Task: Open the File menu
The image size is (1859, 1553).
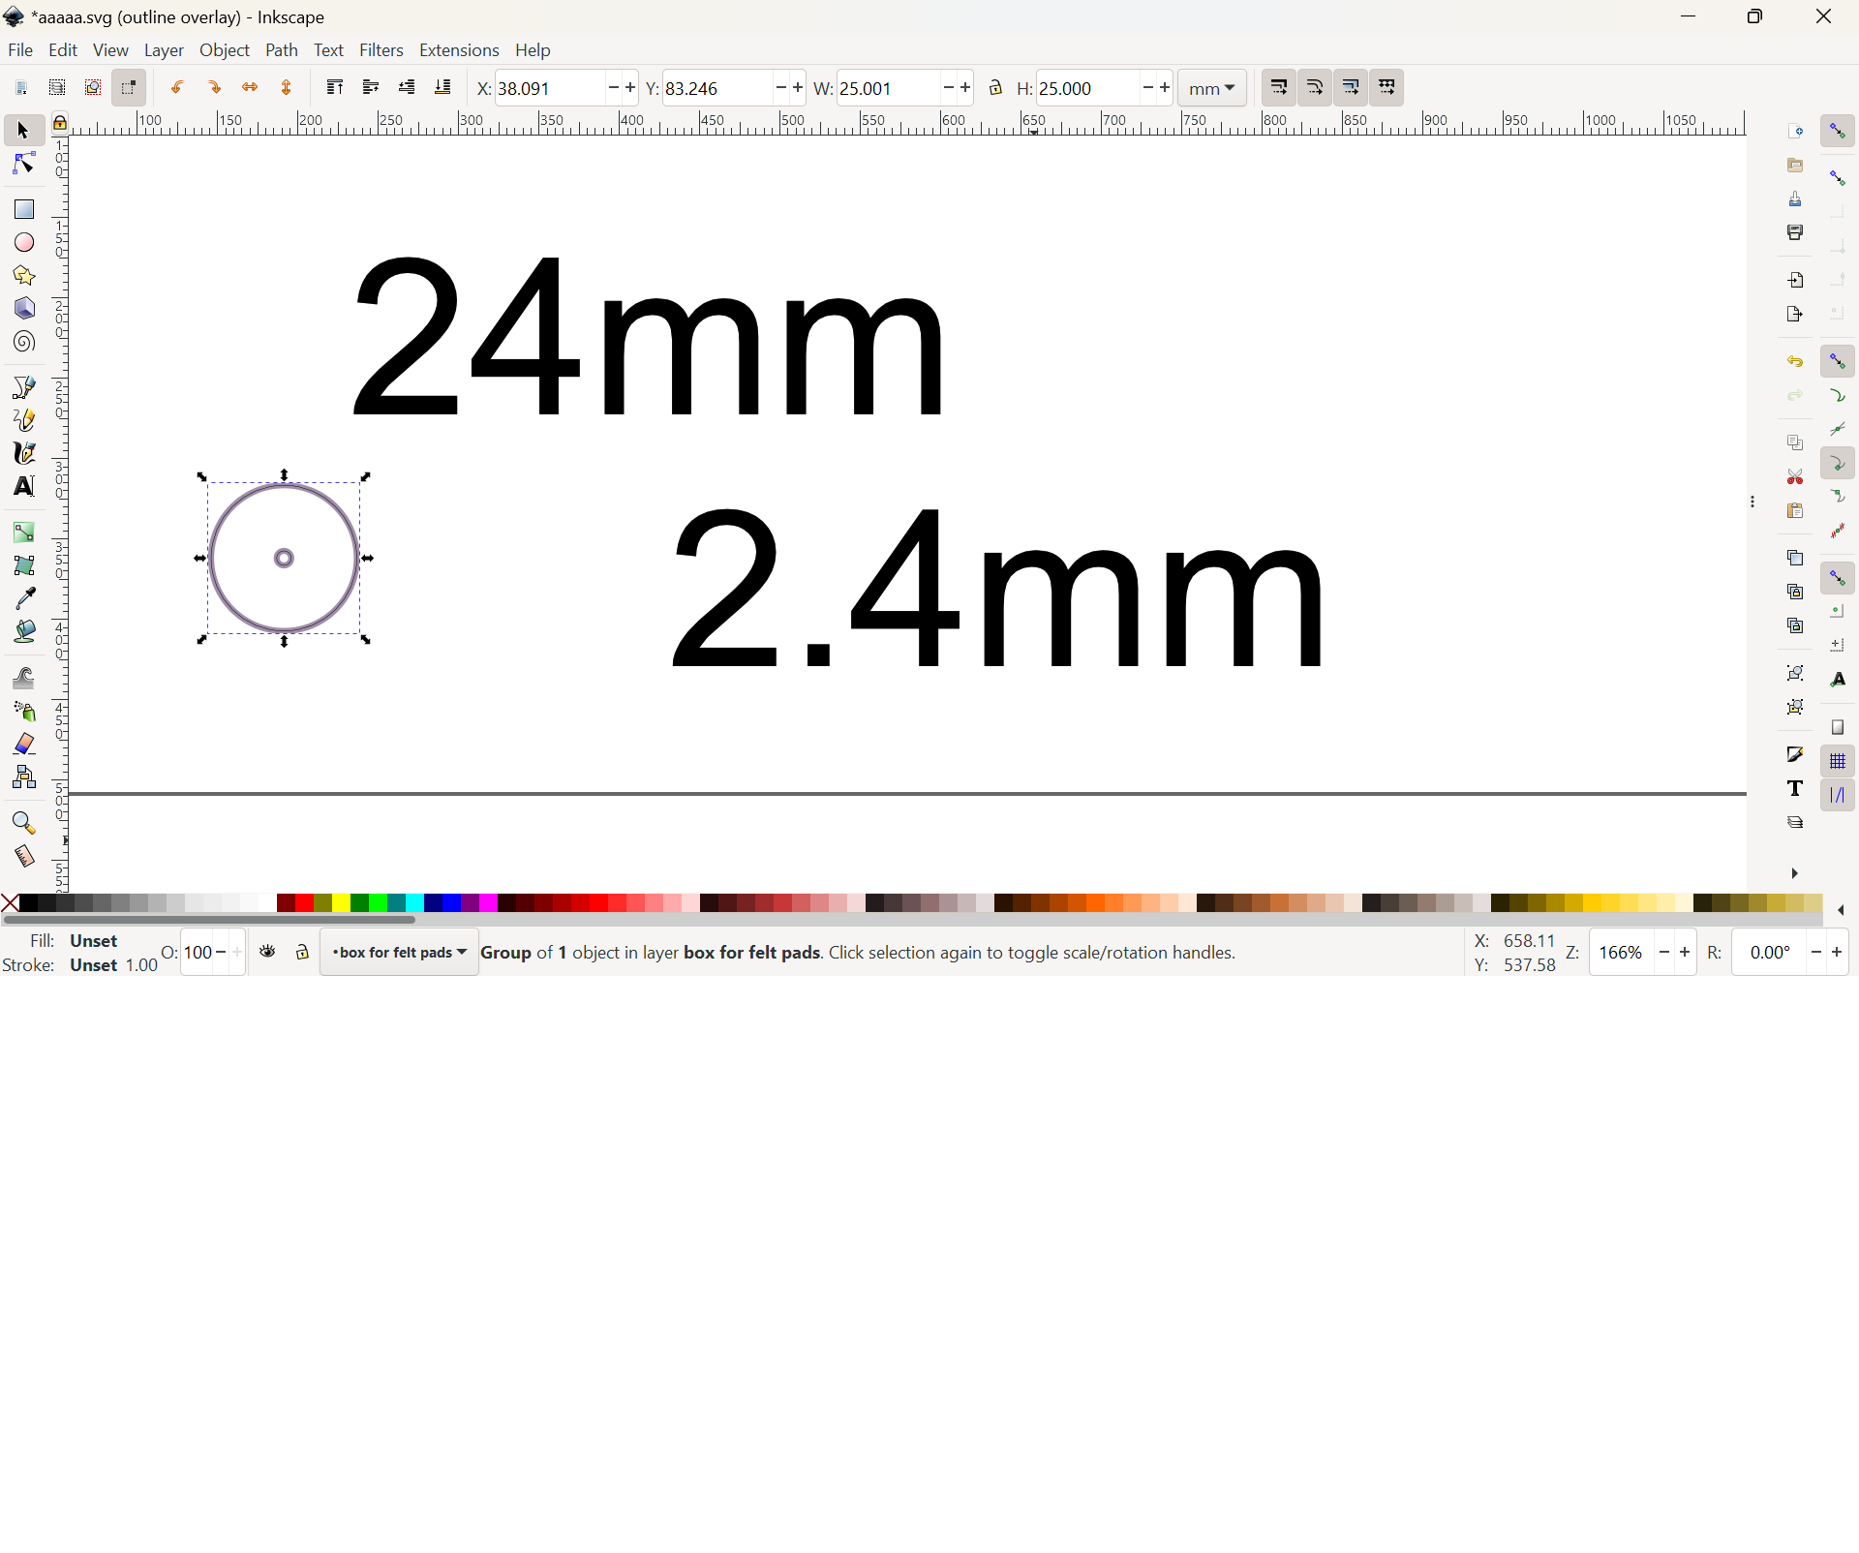Action: coord(19,50)
